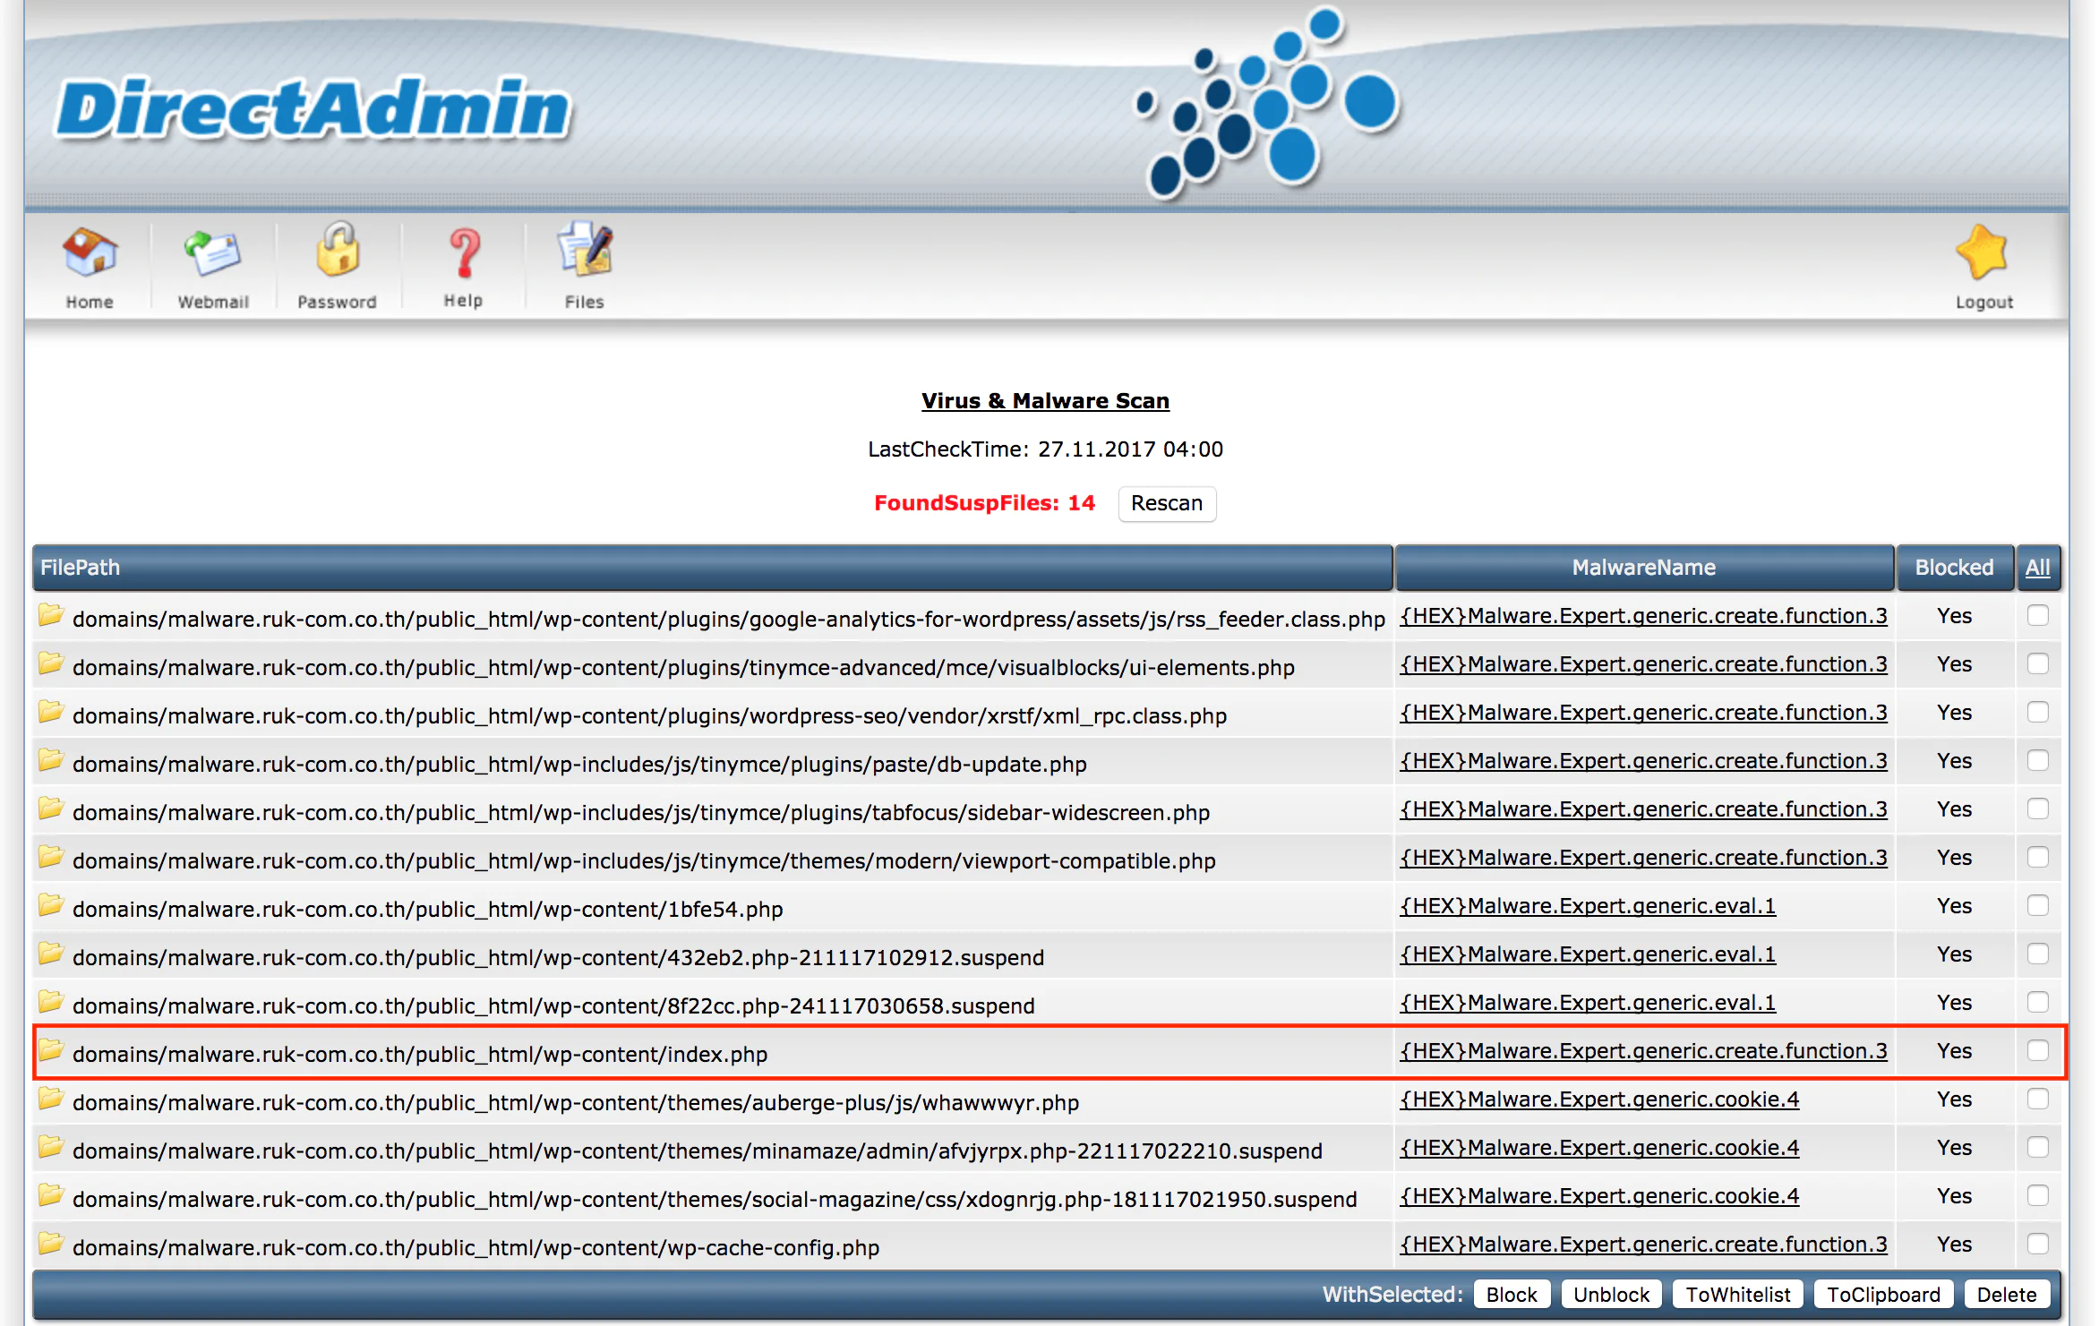Select checkbox for db-update.php
The height and width of the screenshot is (1326, 2099).
pos(2038,761)
